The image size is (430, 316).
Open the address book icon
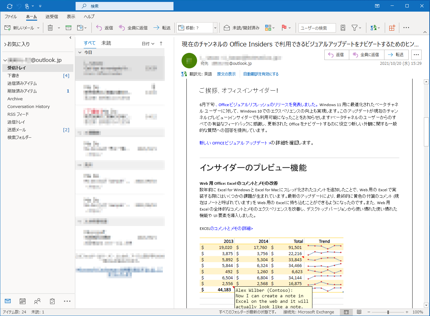coord(342,28)
